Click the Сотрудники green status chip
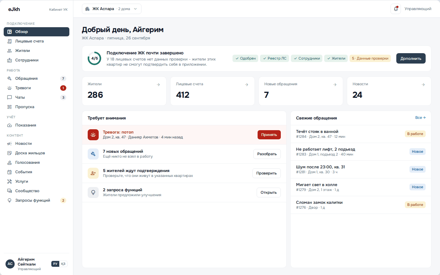This screenshot has height=275, width=440. (x=307, y=58)
